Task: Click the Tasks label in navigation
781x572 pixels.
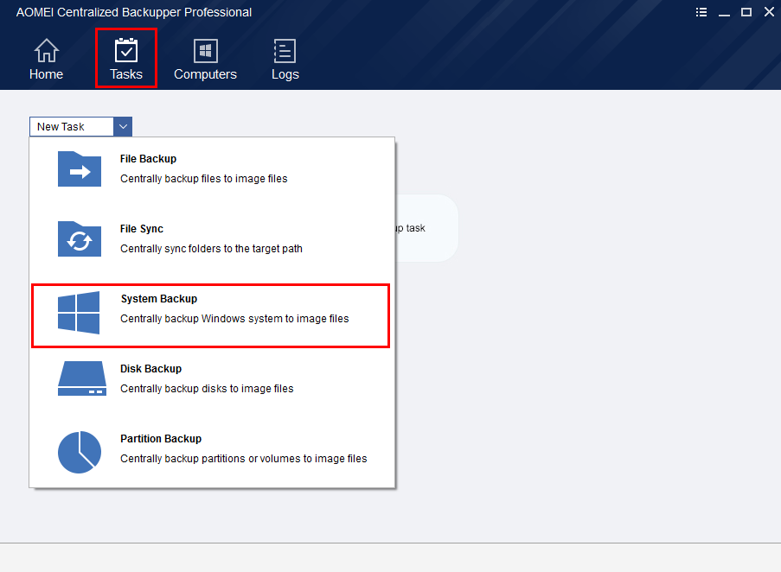Action: pyautogui.click(x=126, y=74)
